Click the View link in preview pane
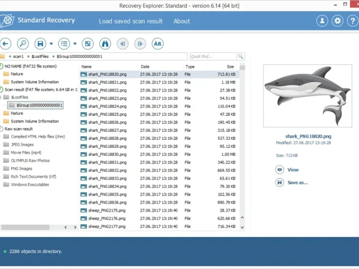The width and height of the screenshot is (359, 269). (293, 170)
